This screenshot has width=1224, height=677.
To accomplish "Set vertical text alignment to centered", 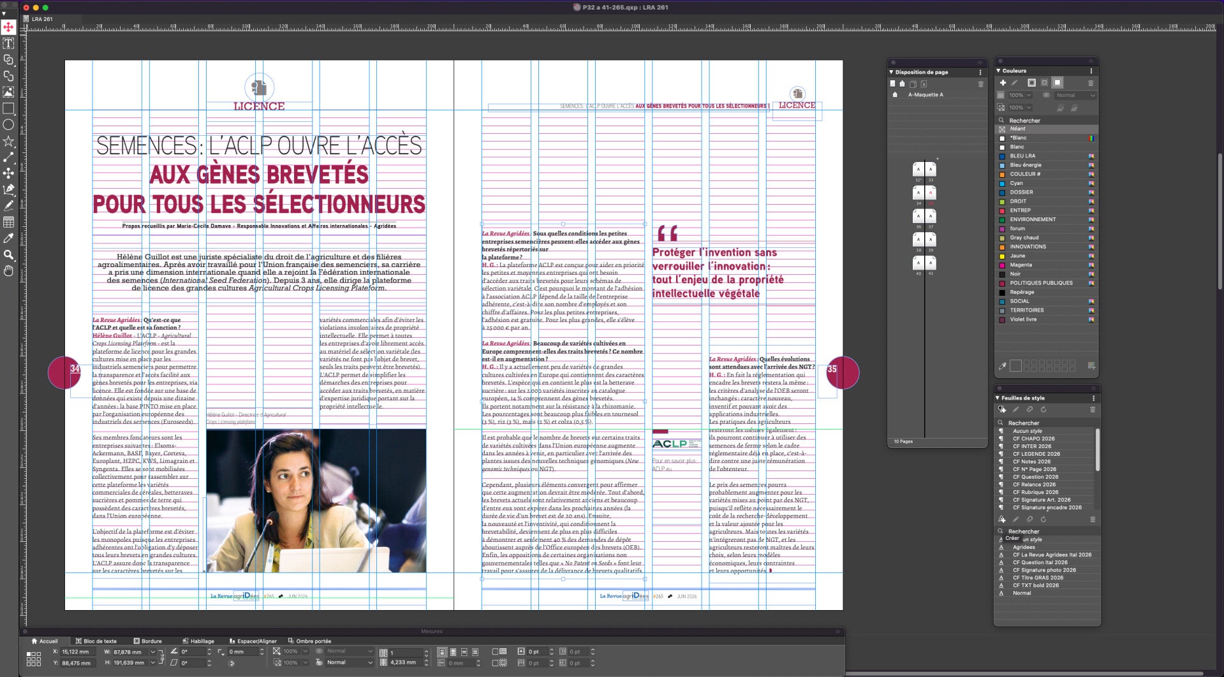I will (x=453, y=652).
